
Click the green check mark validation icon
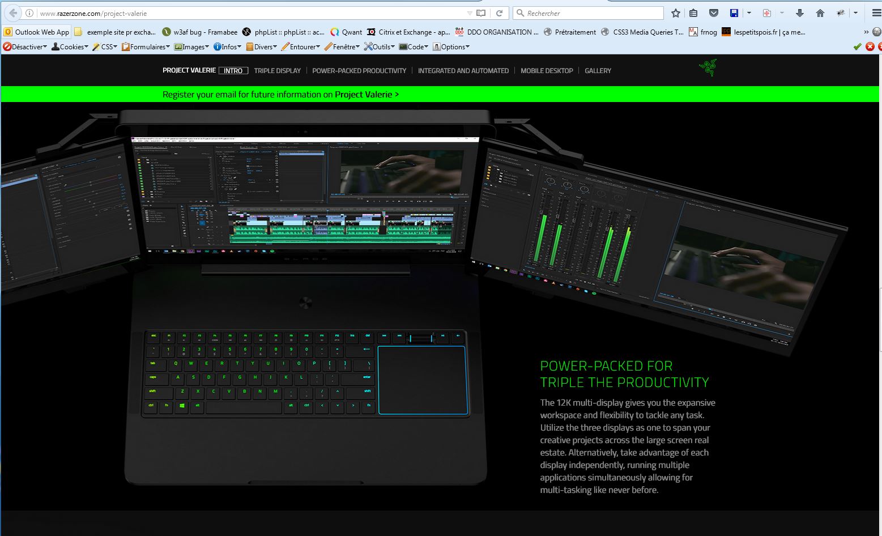[x=857, y=47]
